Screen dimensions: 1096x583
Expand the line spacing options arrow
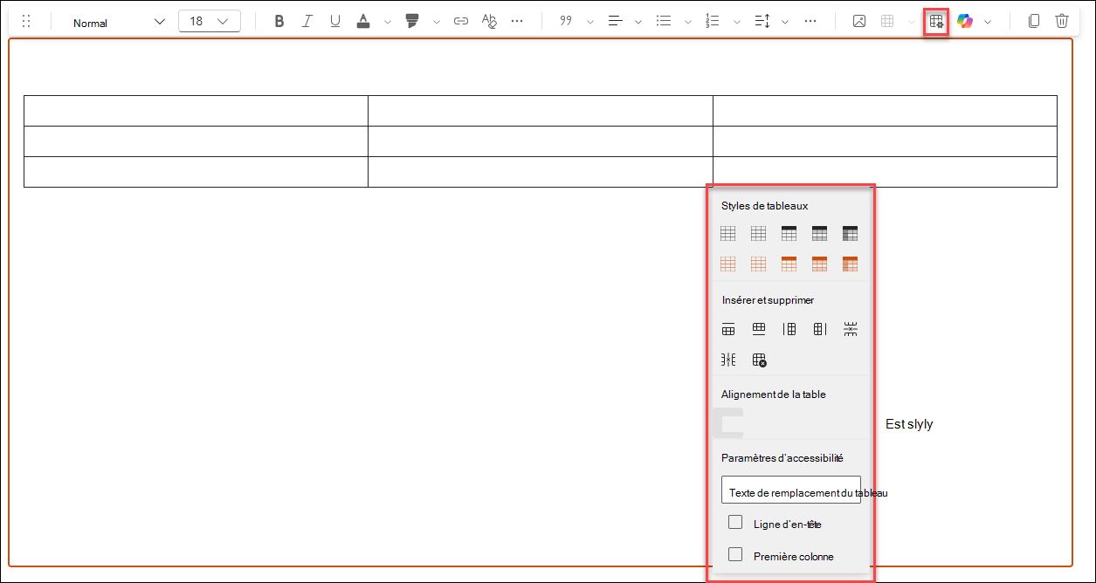(x=785, y=22)
